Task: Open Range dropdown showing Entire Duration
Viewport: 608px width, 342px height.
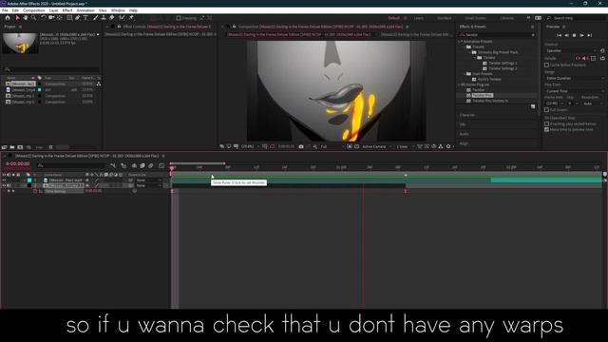Action: coord(574,78)
